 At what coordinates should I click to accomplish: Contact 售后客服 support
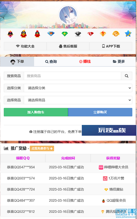coord(68,46)
